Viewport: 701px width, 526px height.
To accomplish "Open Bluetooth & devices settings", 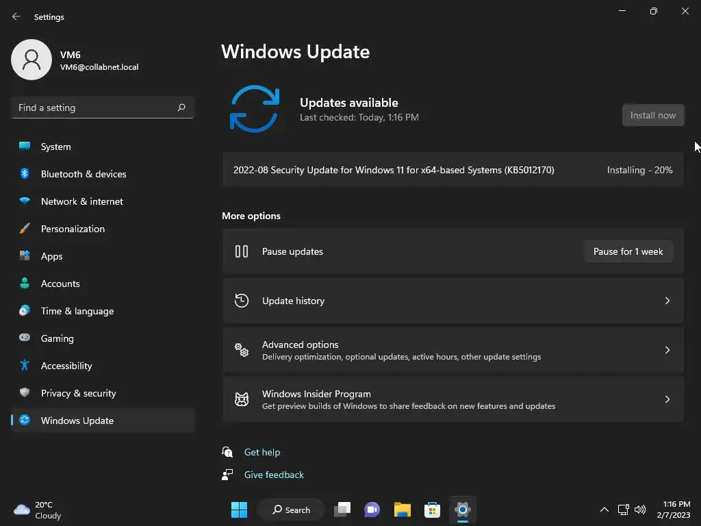I will click(103, 174).
